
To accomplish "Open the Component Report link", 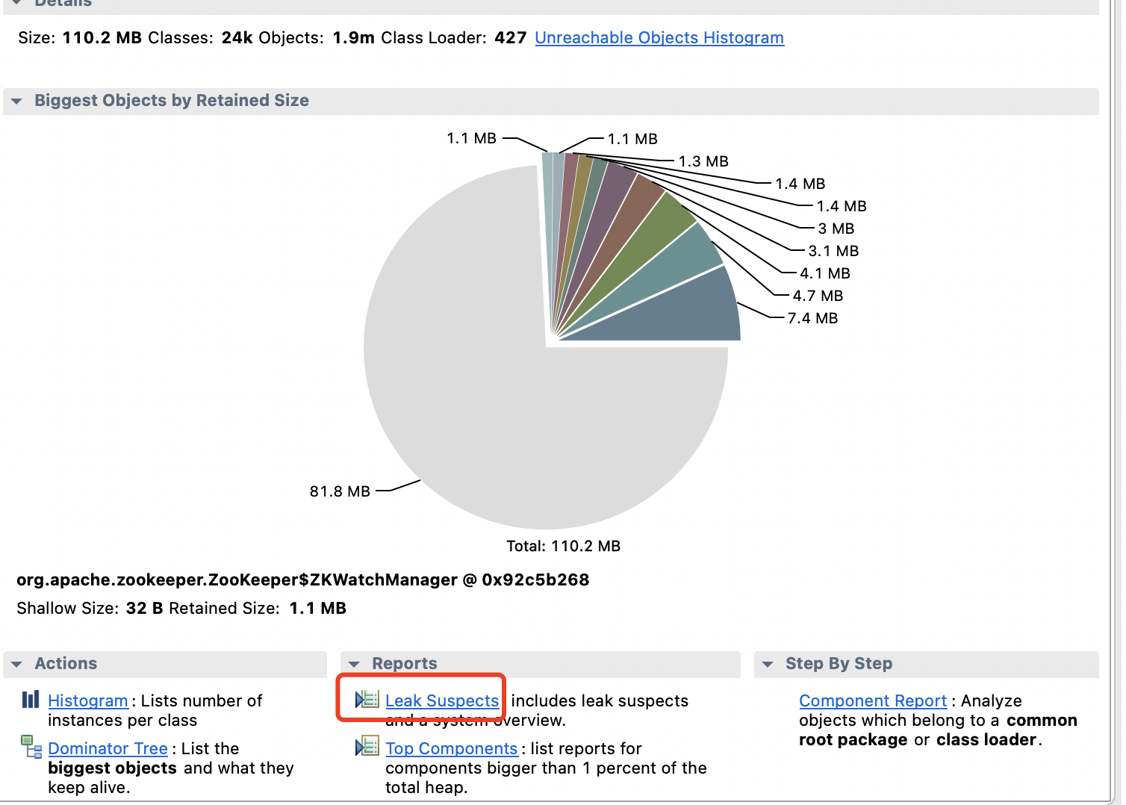I will pyautogui.click(x=873, y=700).
